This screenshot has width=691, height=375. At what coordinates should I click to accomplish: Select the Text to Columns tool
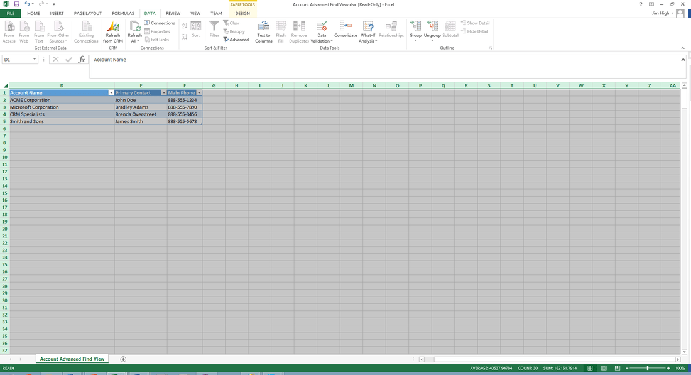[263, 31]
